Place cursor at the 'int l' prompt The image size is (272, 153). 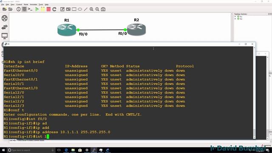48,136
